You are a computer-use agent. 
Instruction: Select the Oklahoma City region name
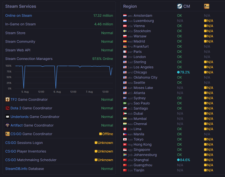coord(145,78)
